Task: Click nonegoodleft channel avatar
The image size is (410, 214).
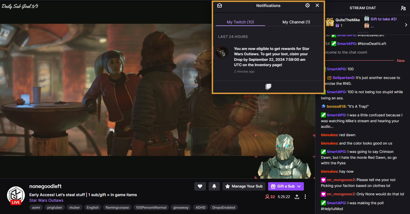Action: coord(16,195)
